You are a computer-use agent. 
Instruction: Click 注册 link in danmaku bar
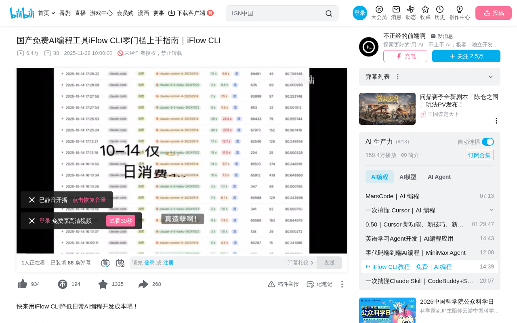click(x=168, y=263)
